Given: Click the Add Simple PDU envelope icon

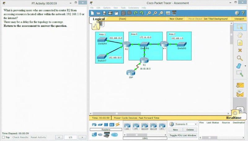Looking at the screenshot, I should (240, 85).
